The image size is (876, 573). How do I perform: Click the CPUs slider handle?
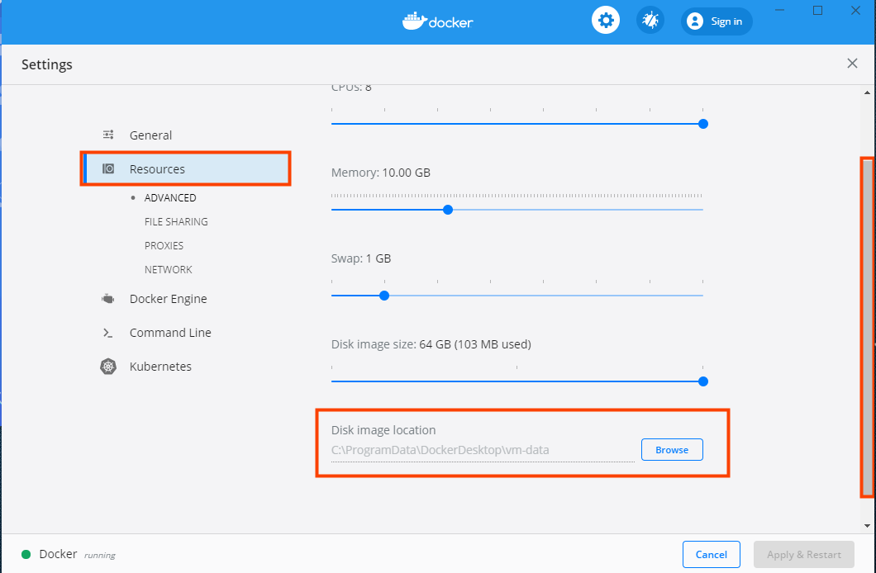(x=703, y=124)
